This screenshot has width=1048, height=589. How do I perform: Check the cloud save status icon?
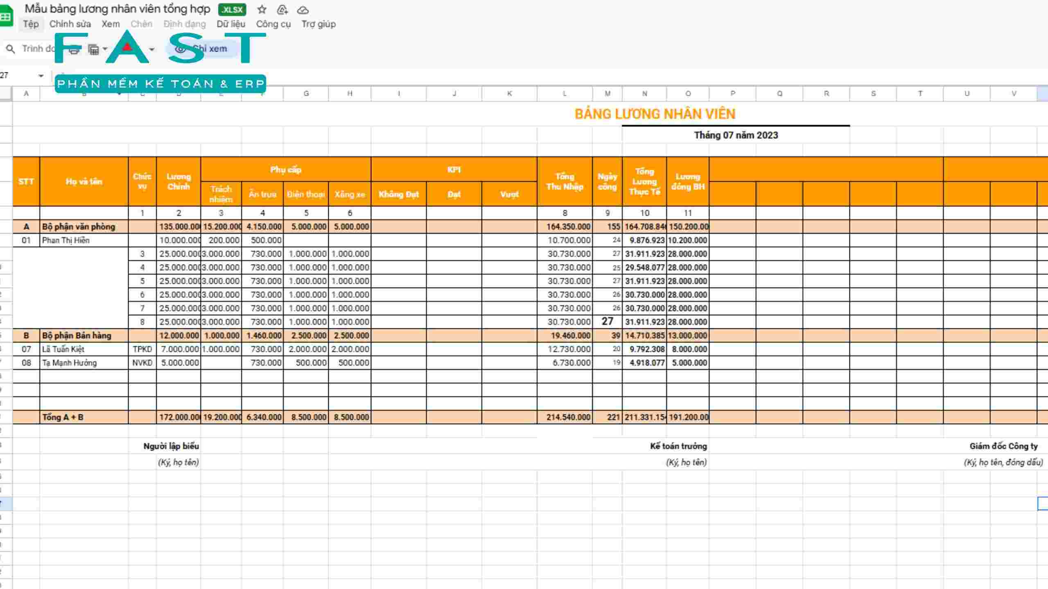[303, 9]
